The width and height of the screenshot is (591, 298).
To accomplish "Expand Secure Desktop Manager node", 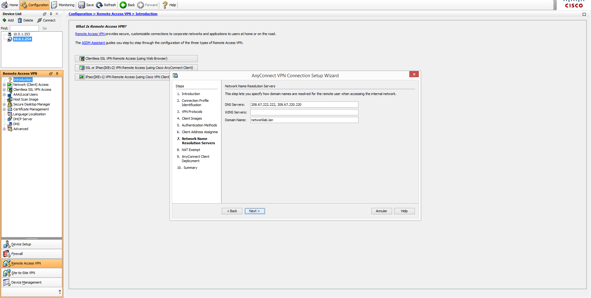I will 4,104.
